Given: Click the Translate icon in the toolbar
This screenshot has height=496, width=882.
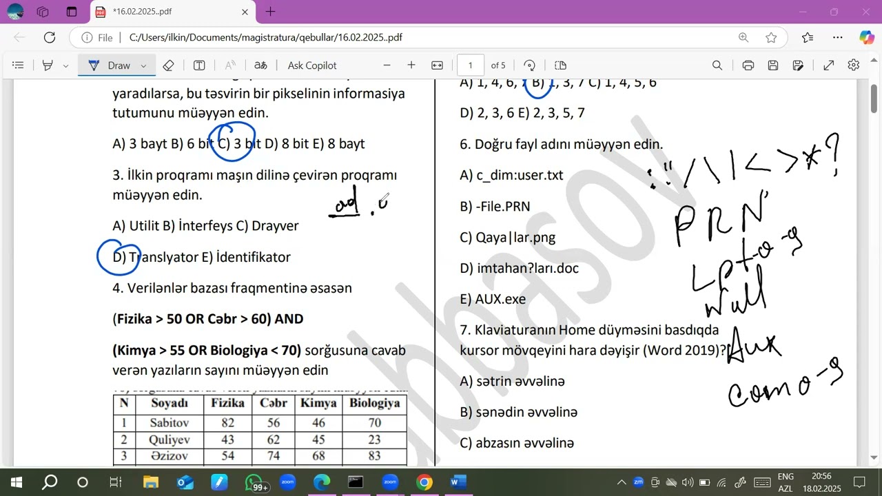Looking at the screenshot, I should [x=260, y=65].
